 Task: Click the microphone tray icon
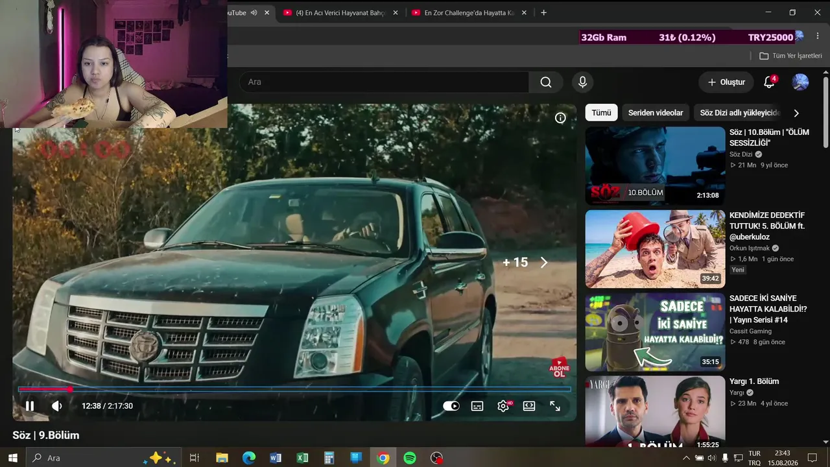[726, 458]
